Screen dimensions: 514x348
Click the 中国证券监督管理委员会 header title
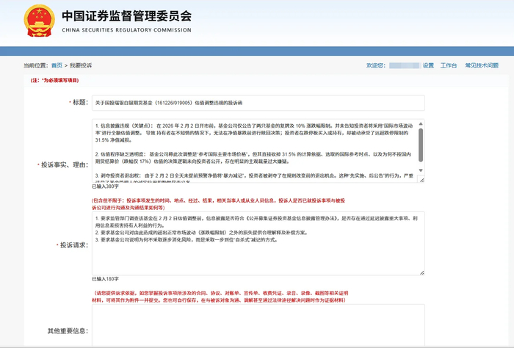click(x=126, y=16)
